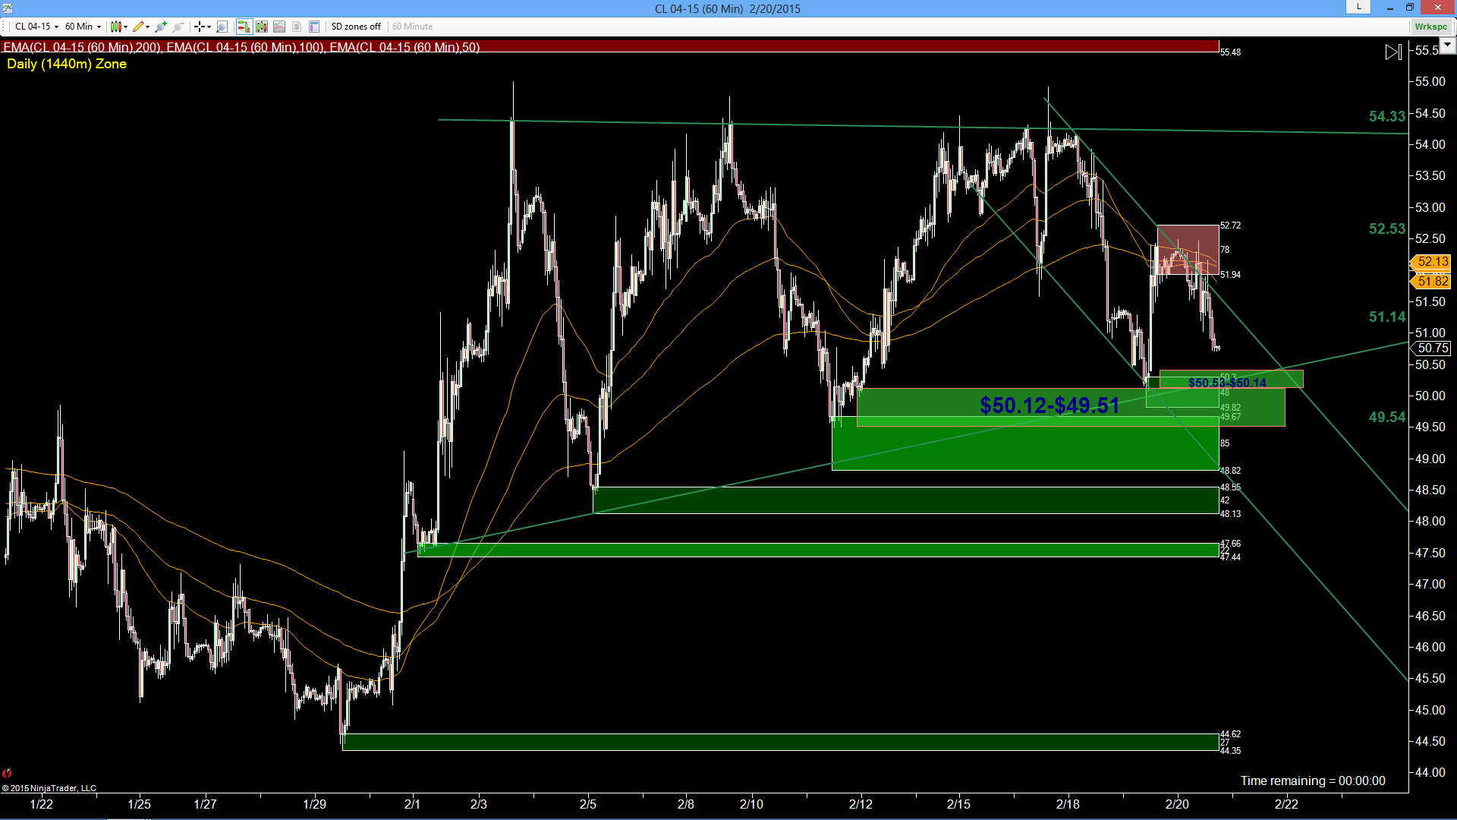Click the 1/29 date on time axis
The width and height of the screenshot is (1457, 820).
314,804
